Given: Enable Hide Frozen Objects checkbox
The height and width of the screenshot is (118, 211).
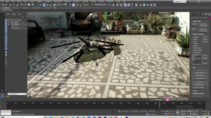Looking at the screenshot, I should tap(193, 88).
